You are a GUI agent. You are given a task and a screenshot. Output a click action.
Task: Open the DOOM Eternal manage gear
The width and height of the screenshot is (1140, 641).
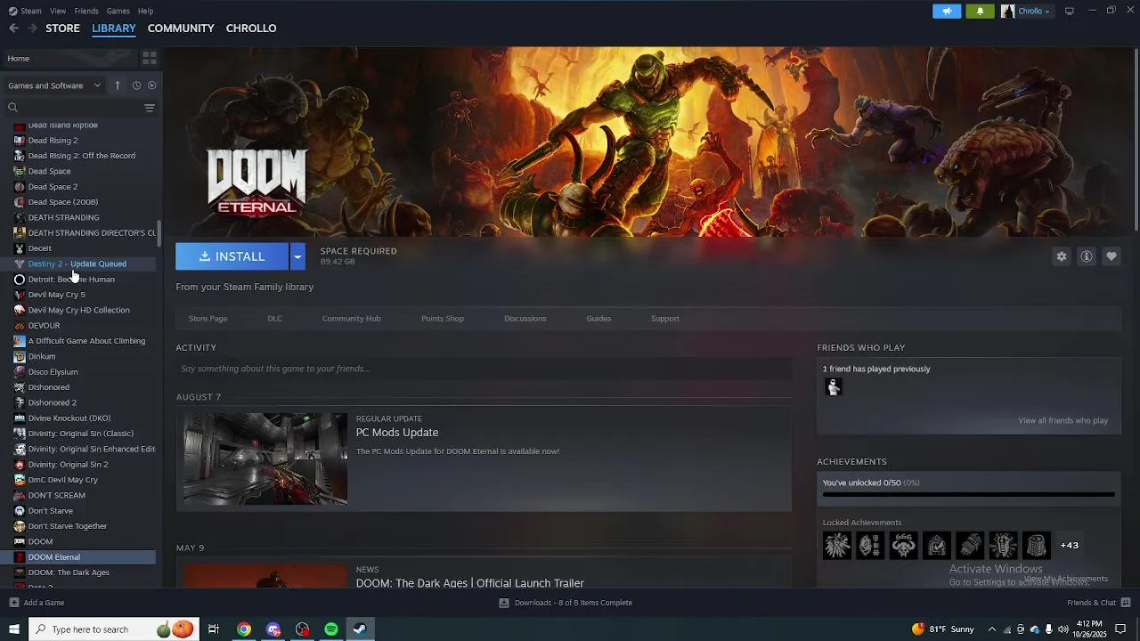pos(1062,256)
